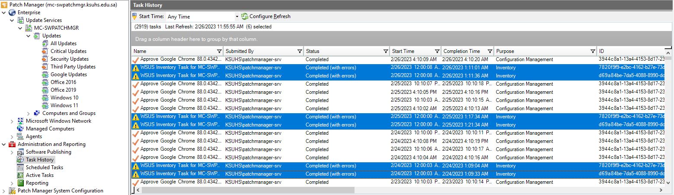Collapse the Update Services node
The height and width of the screenshot is (195, 674).
(x=12, y=20)
